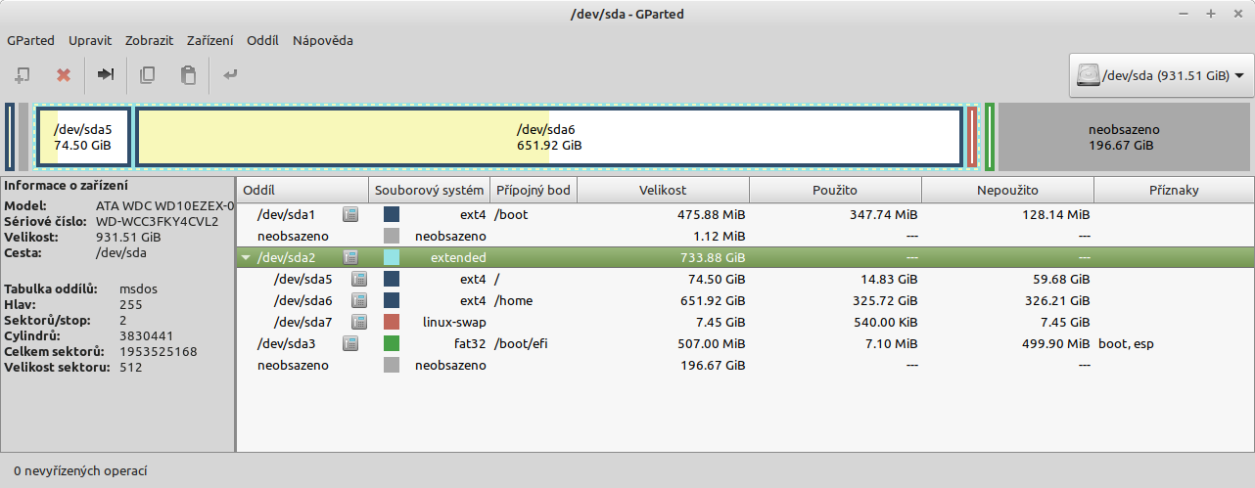Sort by the Oddíl column header
1255x488 pixels.
pyautogui.click(x=302, y=190)
